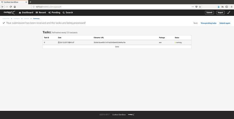The width and height of the screenshot is (234, 119).
Task: Click the Pocket save icon
Action: (197, 7)
